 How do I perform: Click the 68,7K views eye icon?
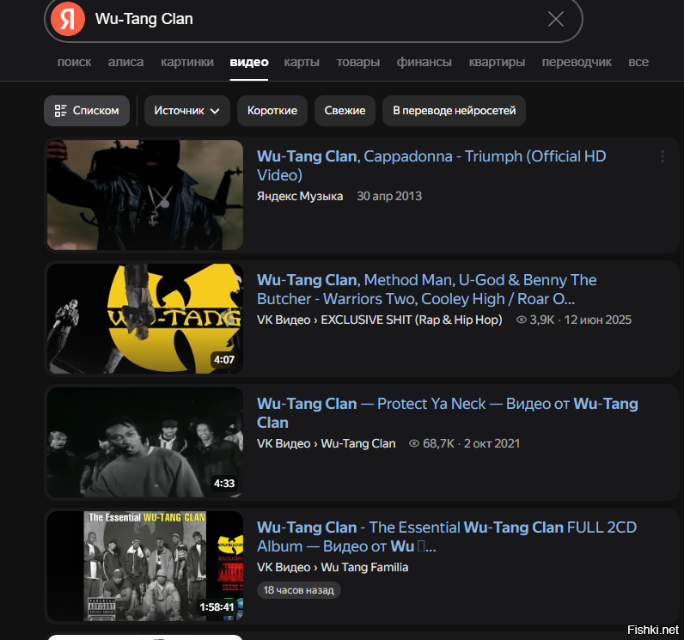pos(414,444)
